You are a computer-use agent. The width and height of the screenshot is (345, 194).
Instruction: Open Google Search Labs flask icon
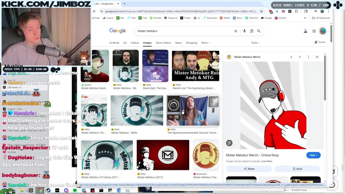(305, 31)
